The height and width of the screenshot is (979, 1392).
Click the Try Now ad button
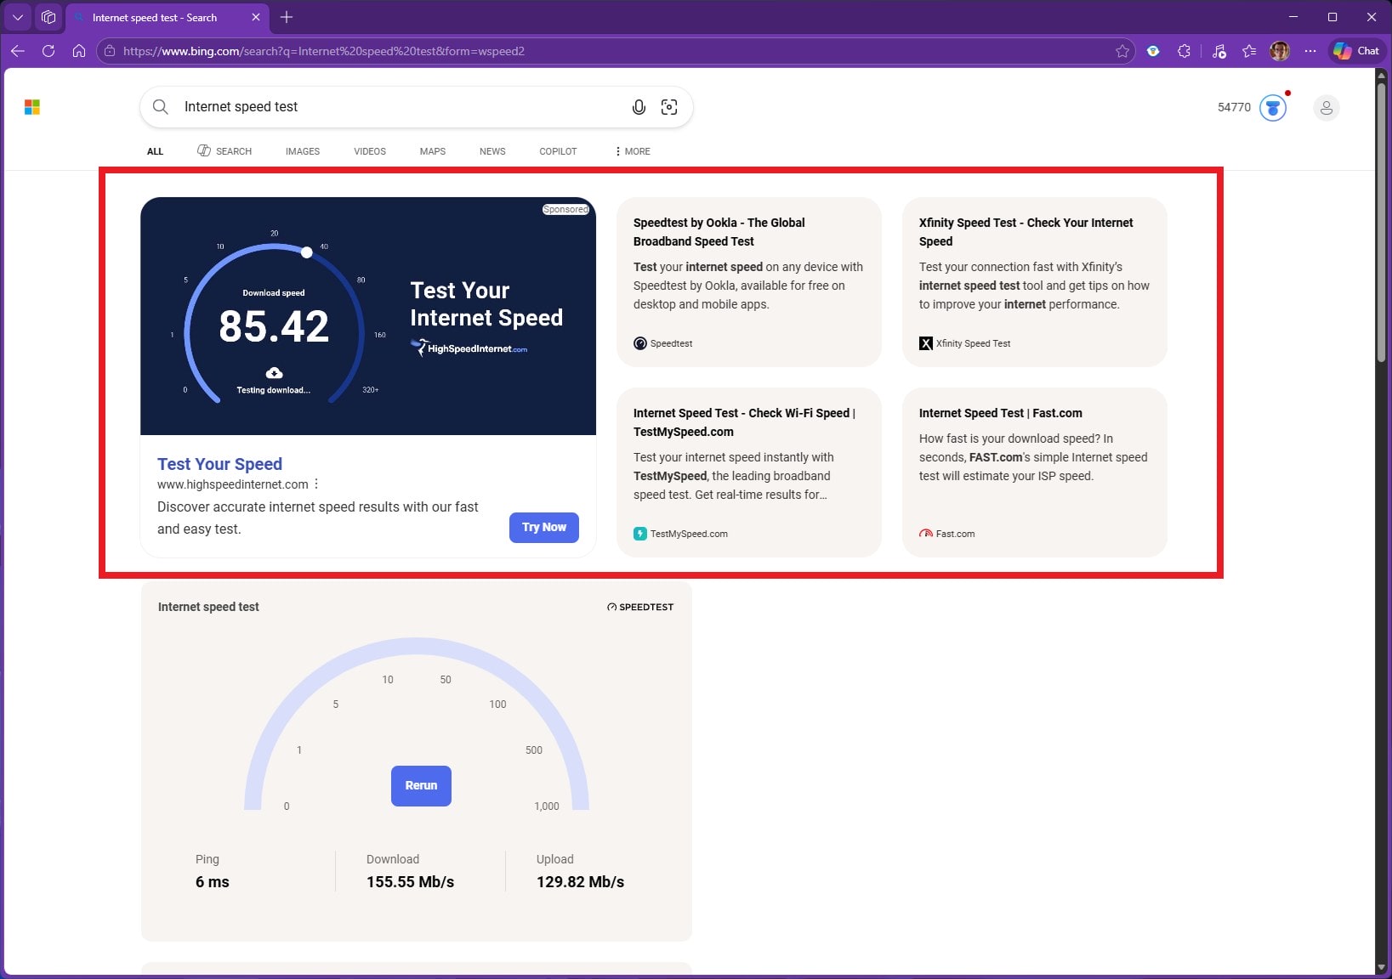click(543, 527)
